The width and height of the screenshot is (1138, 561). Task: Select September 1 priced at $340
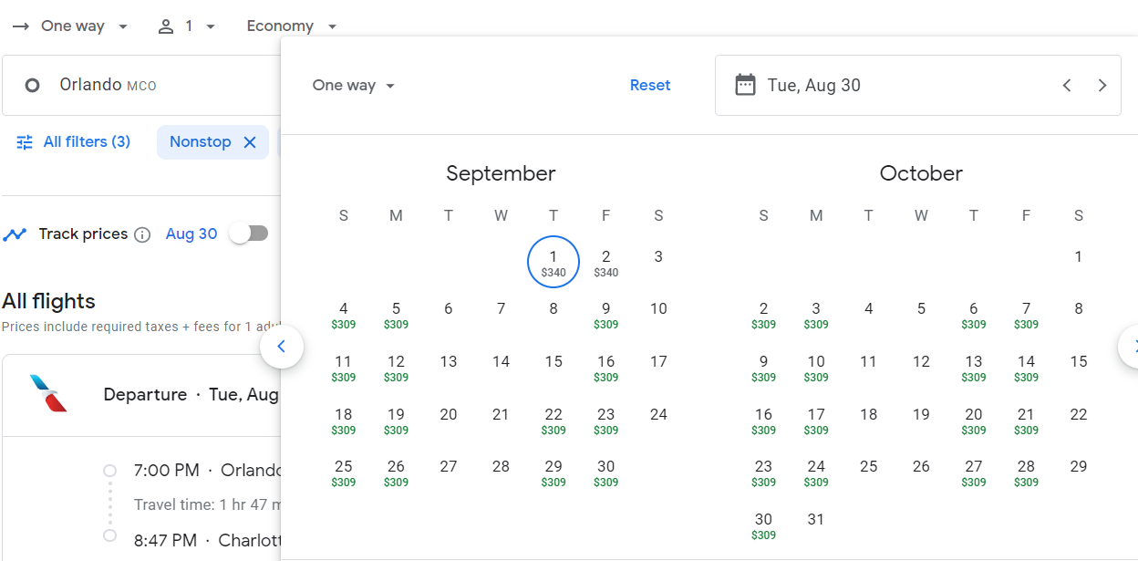[x=553, y=262]
